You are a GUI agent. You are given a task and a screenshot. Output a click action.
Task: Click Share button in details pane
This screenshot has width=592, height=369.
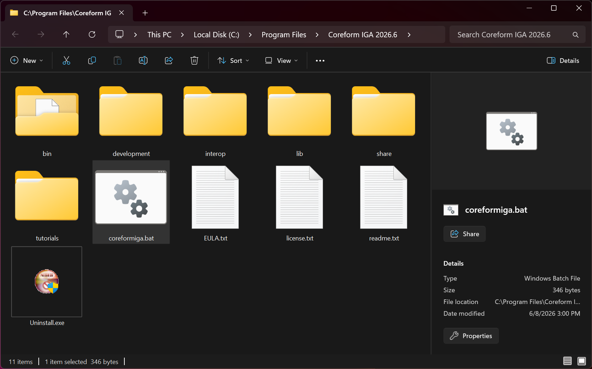(464, 234)
